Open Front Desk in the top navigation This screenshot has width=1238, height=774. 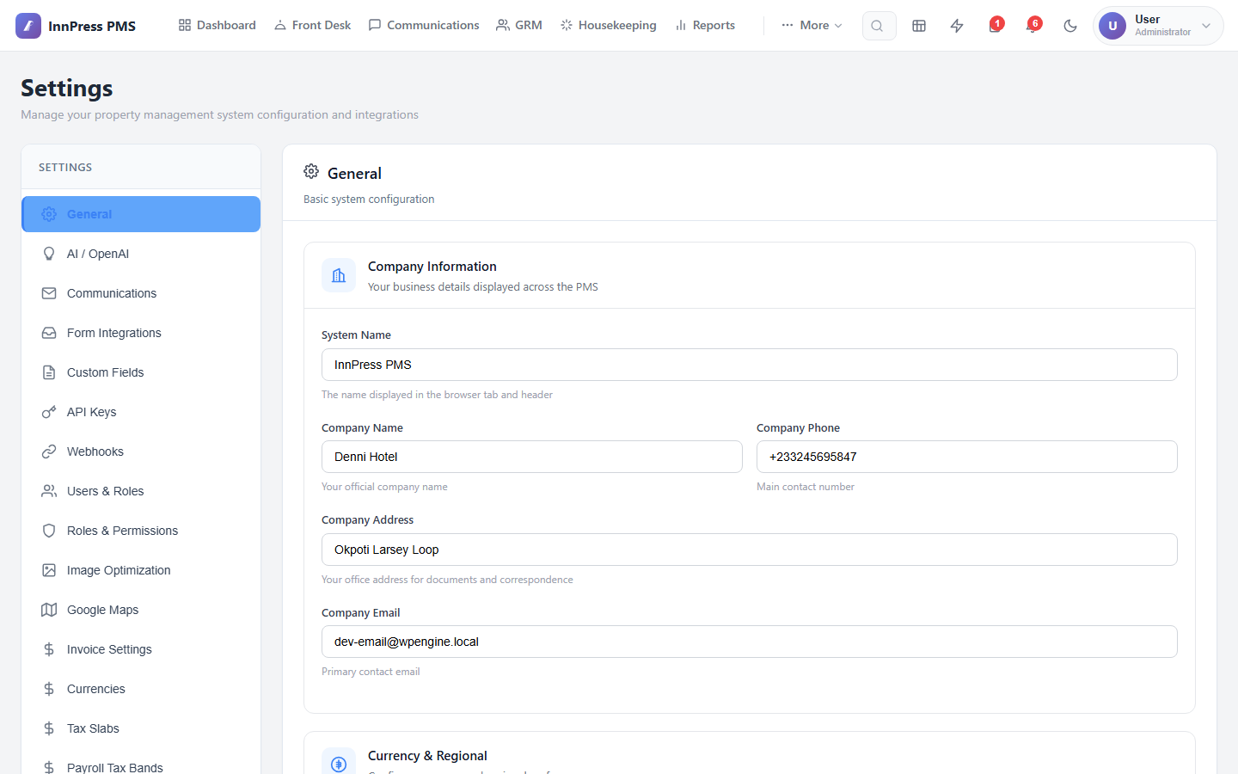point(312,26)
